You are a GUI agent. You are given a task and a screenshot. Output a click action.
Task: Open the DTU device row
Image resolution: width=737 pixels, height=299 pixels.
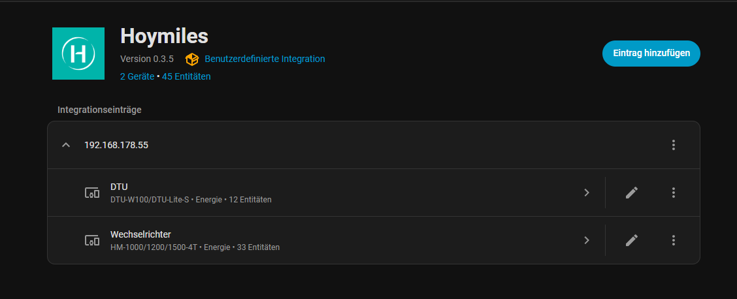(x=327, y=193)
